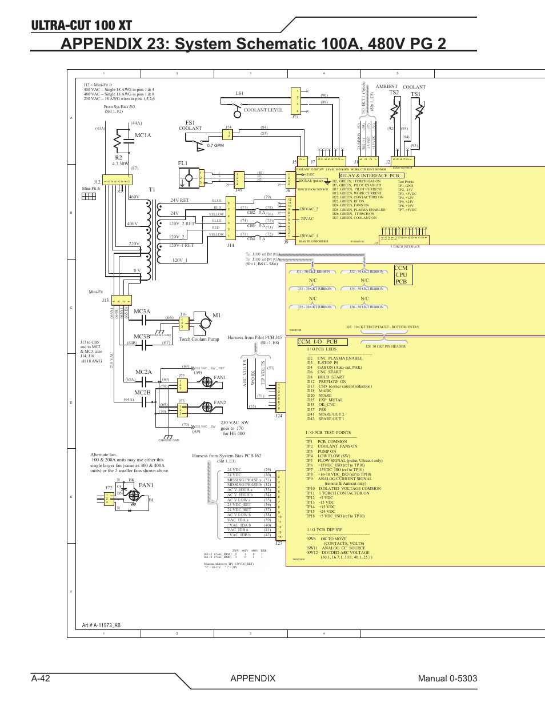The height and width of the screenshot is (706, 545).
Task: Select the Art # A-11973_AB caption
Action: pos(101,625)
